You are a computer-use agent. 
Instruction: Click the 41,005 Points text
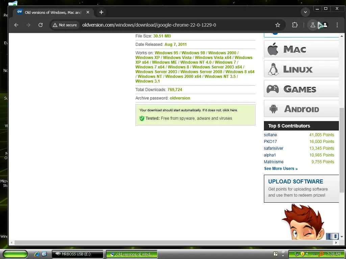point(322,135)
